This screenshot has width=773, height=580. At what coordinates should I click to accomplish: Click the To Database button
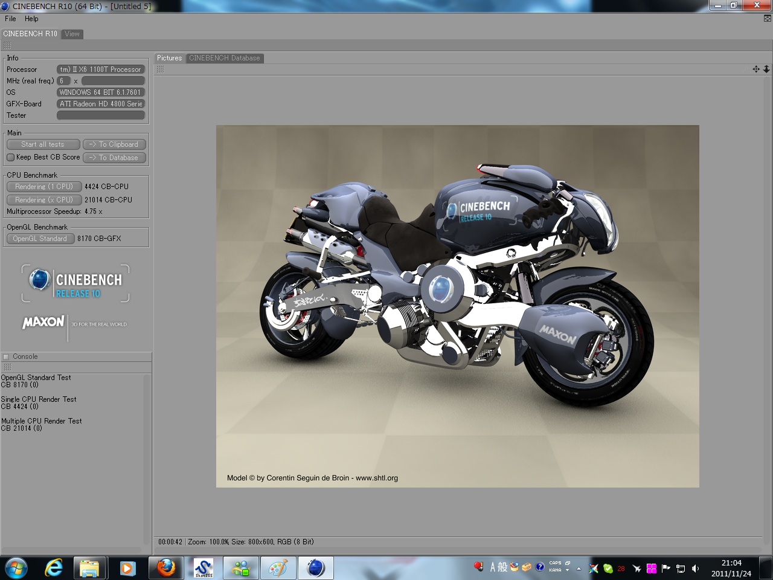point(114,158)
